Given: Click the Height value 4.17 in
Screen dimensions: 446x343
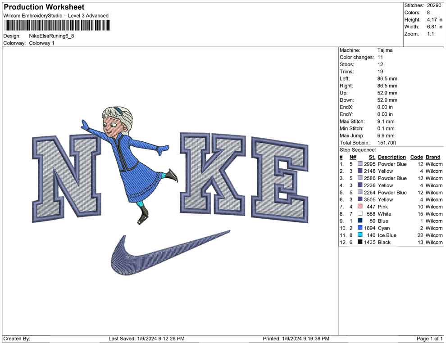Looking at the screenshot, I should (x=435, y=20).
